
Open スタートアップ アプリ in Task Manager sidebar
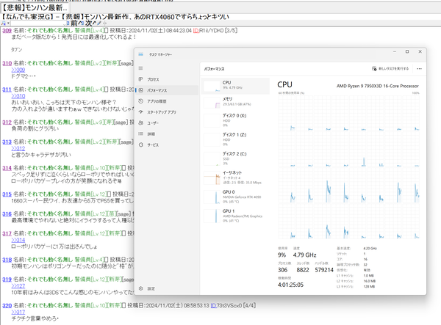(167, 112)
